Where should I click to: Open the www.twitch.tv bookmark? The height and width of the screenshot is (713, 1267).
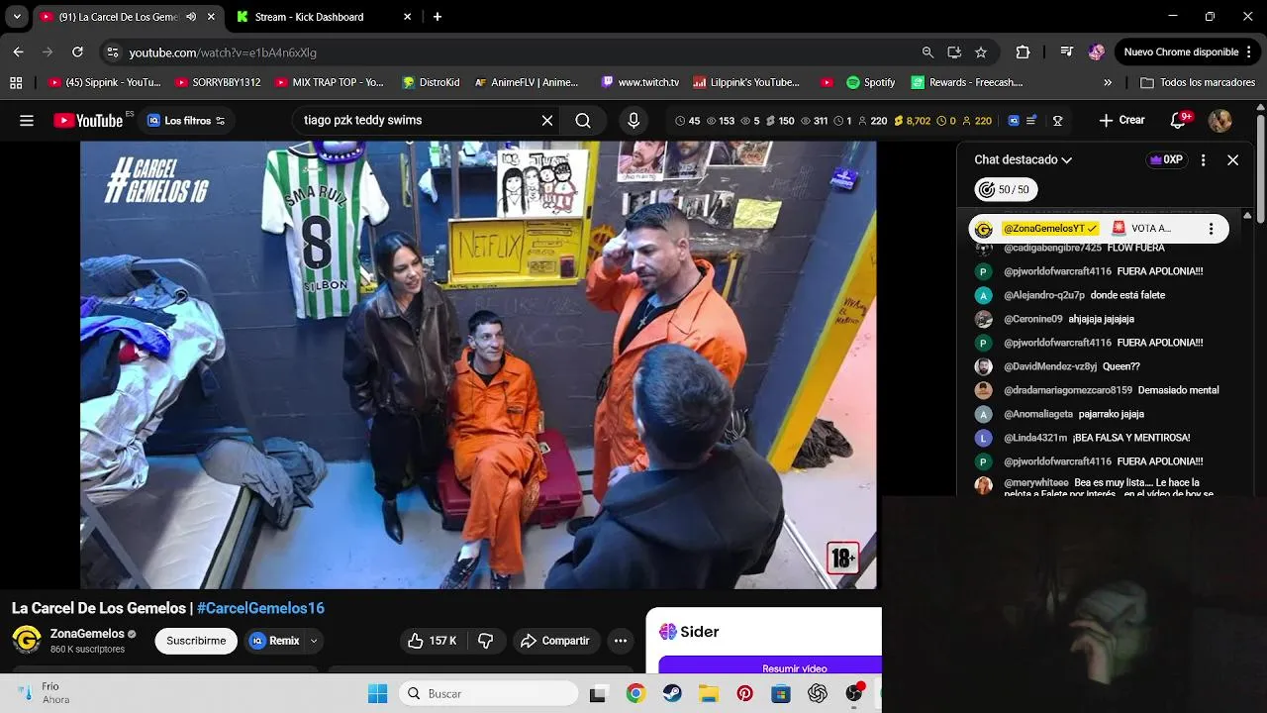[x=639, y=82]
